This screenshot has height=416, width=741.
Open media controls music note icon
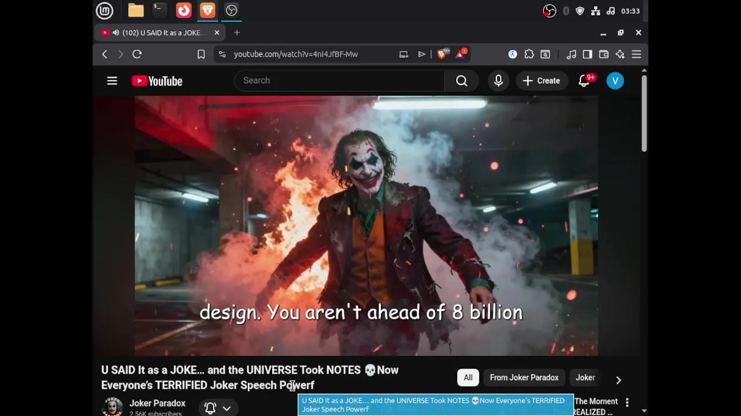click(x=571, y=54)
